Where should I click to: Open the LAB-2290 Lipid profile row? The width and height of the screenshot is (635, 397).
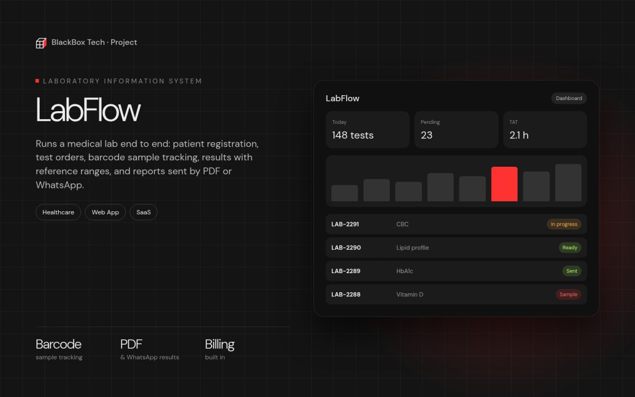pos(456,248)
